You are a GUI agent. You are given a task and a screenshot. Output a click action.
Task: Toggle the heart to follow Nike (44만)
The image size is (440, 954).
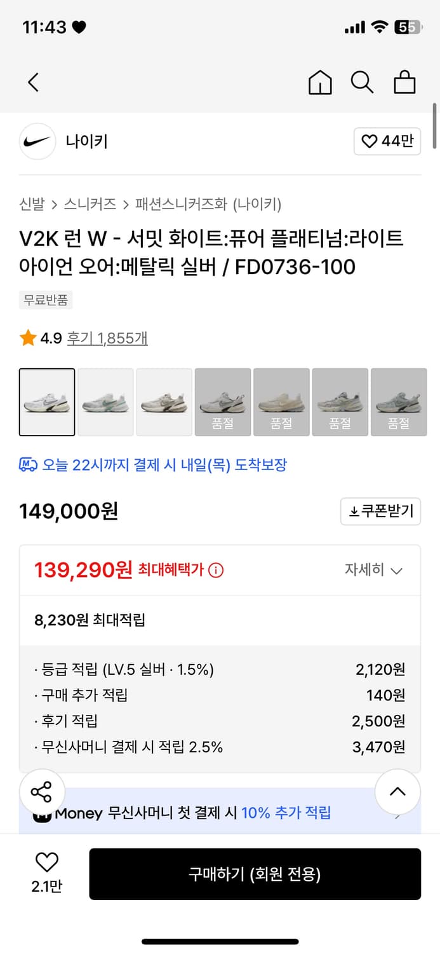pyautogui.click(x=387, y=141)
